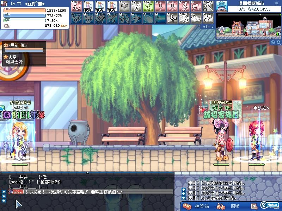Image resolution: width=282 pixels, height=211 pixels.
Task: Click the HP bar
Action: (25, 10)
